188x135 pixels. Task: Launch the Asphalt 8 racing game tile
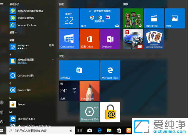(133, 39)
